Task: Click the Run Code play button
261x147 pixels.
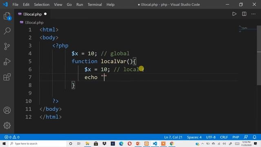Action: (x=234, y=14)
